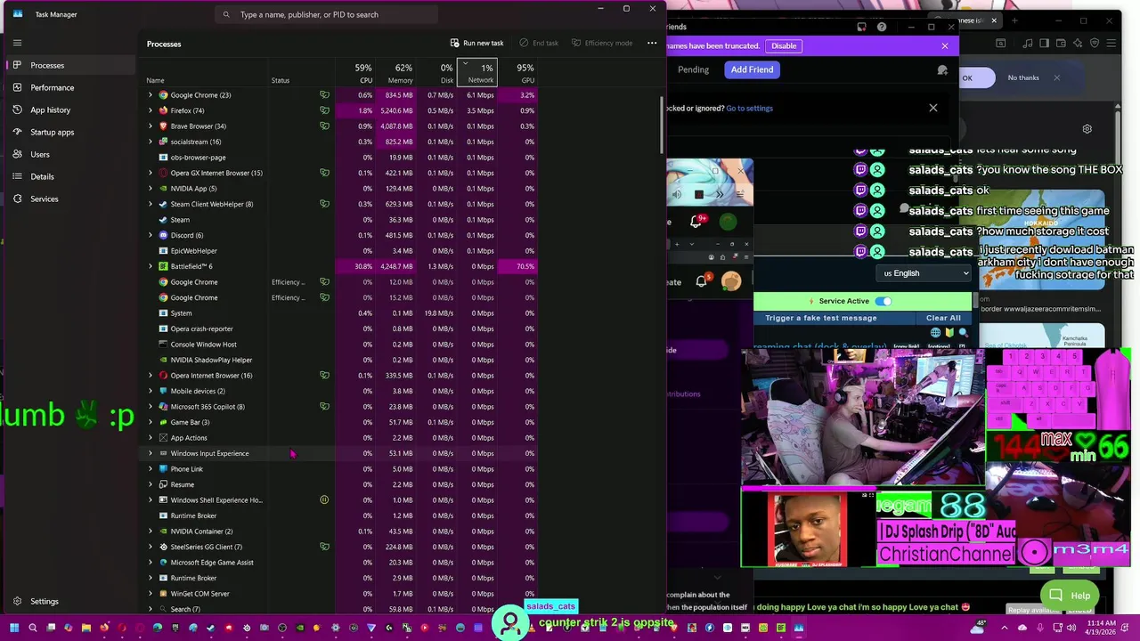This screenshot has width=1140, height=641.
Task: Close the blocked or ignored notice in Discord
Action: point(933,108)
